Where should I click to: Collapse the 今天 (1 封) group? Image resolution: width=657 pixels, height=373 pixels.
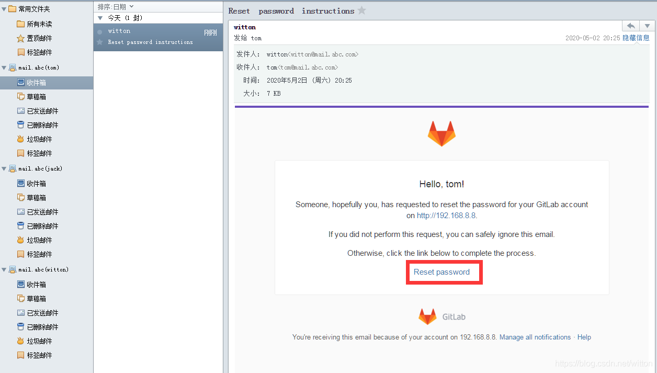pos(100,18)
